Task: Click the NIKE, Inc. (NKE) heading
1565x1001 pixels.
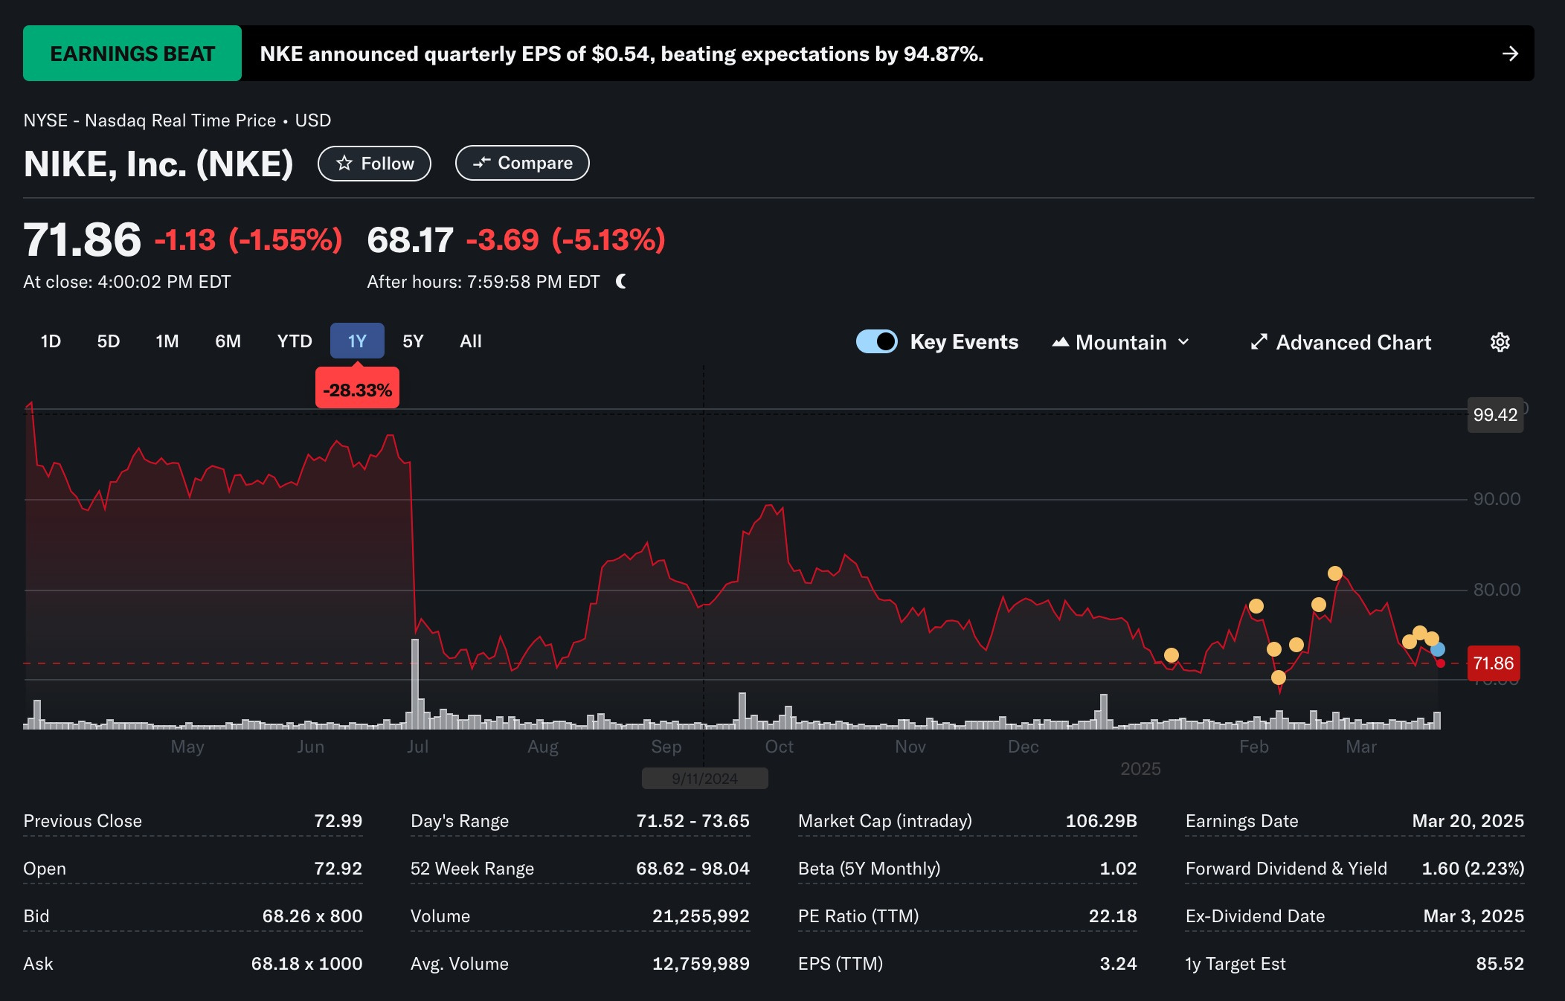Action: (158, 164)
